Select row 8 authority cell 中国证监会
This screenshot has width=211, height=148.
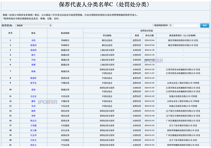pyautogui.click(x=107, y=78)
